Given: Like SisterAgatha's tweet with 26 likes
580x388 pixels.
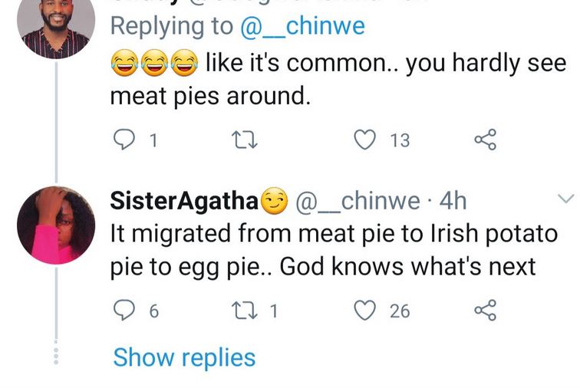Looking at the screenshot, I should (x=367, y=310).
